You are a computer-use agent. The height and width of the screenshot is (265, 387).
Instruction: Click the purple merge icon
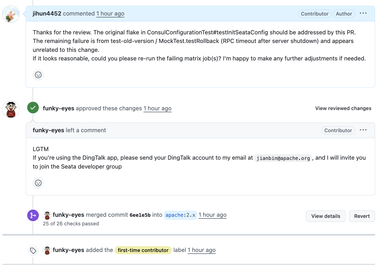pyautogui.click(x=33, y=215)
